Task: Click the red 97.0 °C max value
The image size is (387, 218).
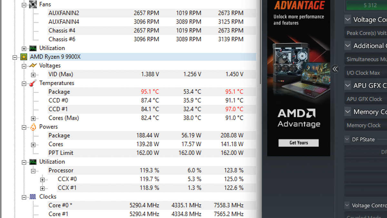Action: [234, 109]
